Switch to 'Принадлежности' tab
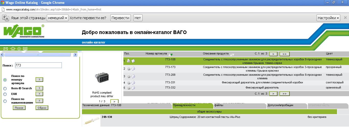The width and height of the screenshot is (349, 133). pyautogui.click(x=193, y=105)
